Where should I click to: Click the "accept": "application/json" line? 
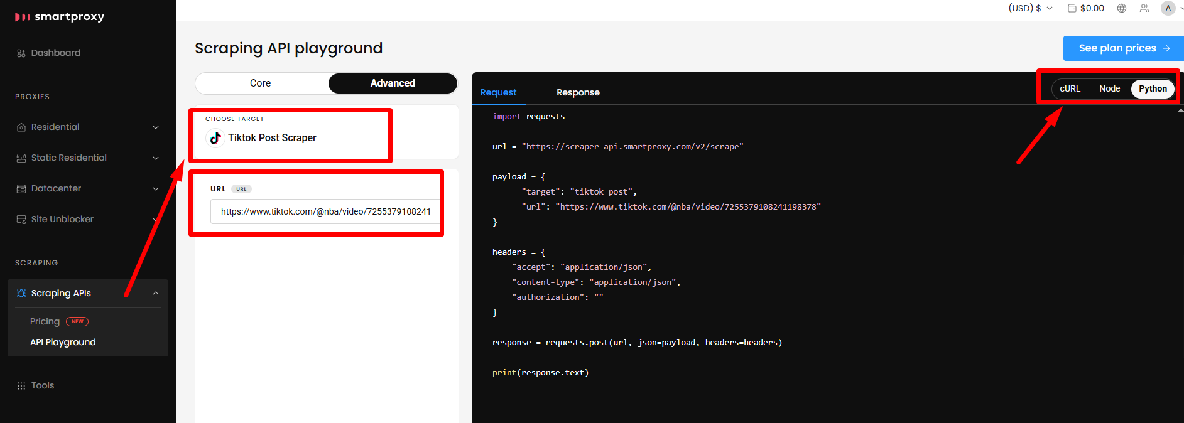[x=582, y=267]
